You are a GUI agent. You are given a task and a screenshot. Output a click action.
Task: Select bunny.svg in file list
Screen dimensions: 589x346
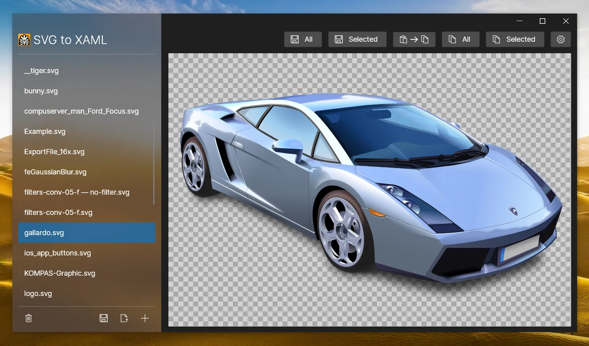click(87, 91)
